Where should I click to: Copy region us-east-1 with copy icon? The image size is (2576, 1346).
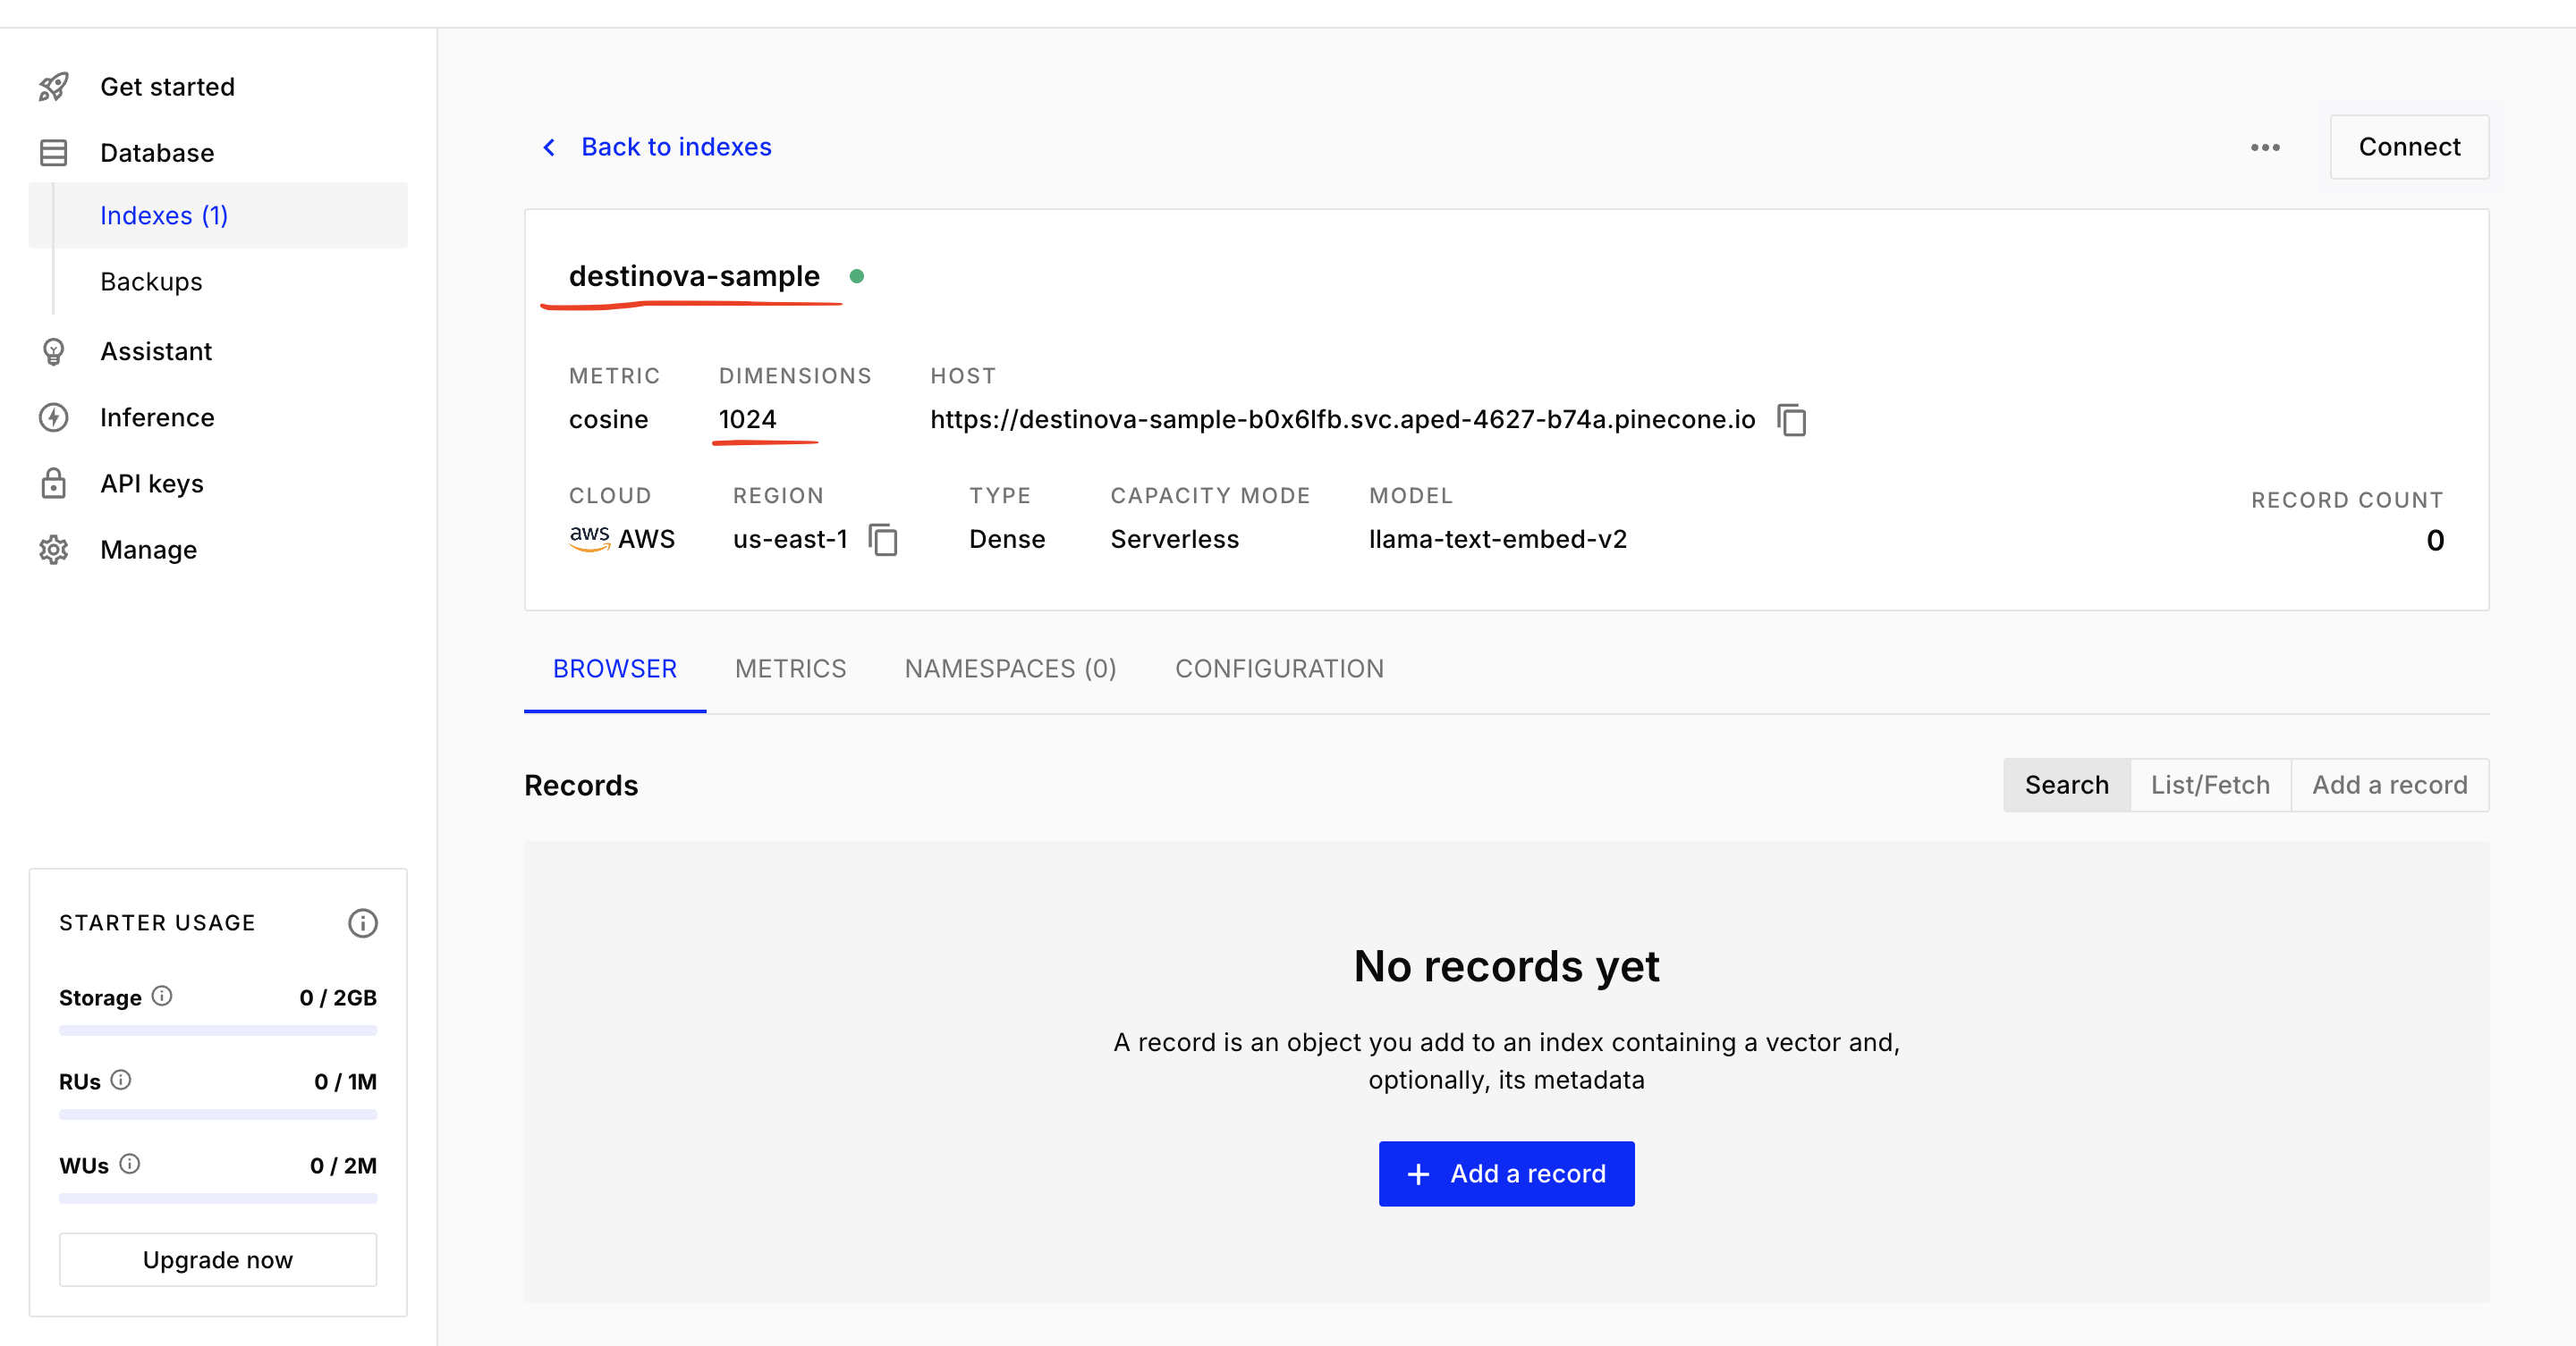[x=883, y=540]
